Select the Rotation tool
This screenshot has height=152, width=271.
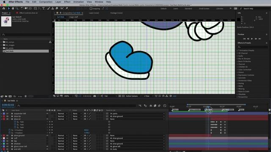tap(22, 8)
